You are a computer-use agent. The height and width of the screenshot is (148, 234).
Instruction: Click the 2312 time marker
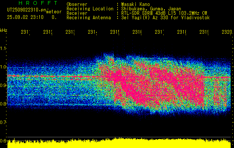point(48,32)
